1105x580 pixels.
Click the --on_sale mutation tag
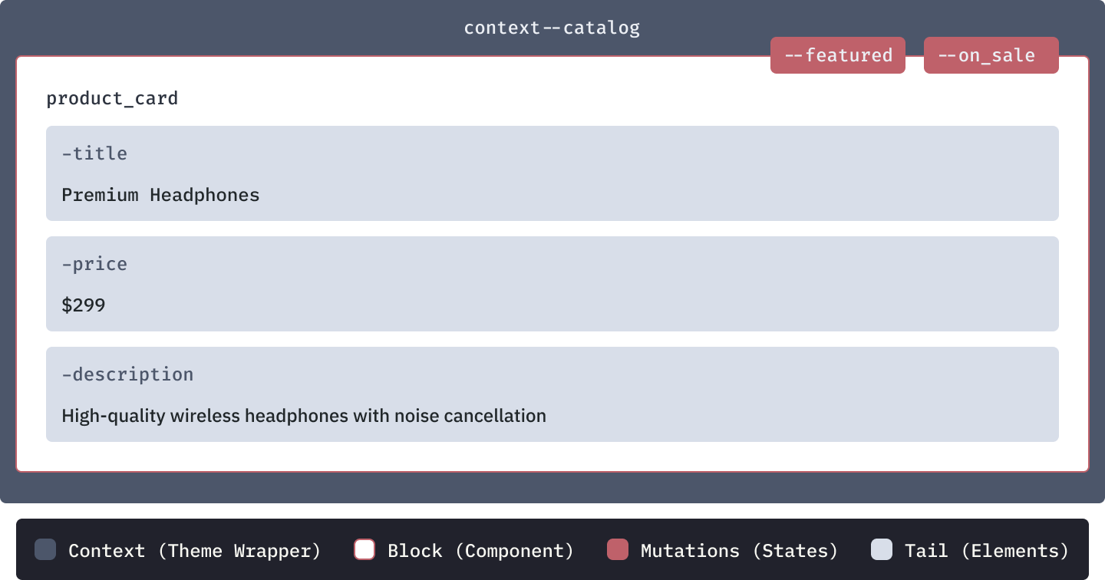tap(991, 55)
